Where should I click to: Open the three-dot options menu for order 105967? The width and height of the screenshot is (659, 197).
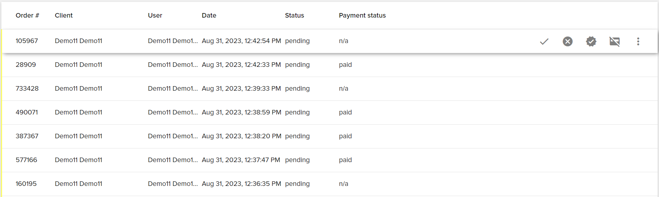coord(638,41)
